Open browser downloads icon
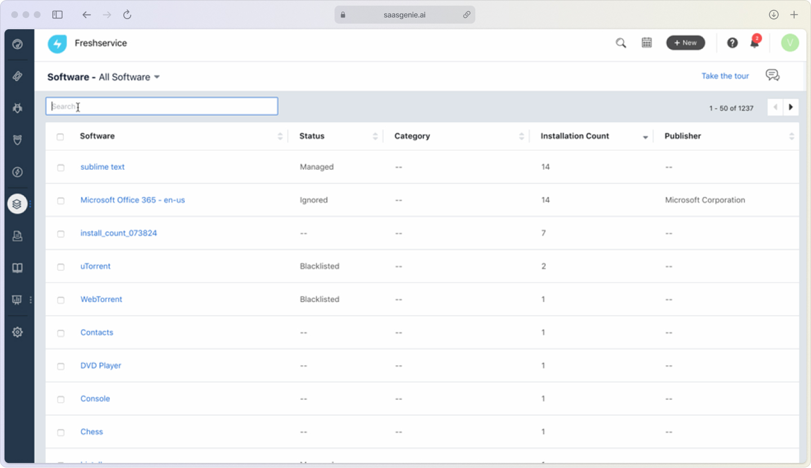Screen dimensions: 811x468 [x=774, y=15]
